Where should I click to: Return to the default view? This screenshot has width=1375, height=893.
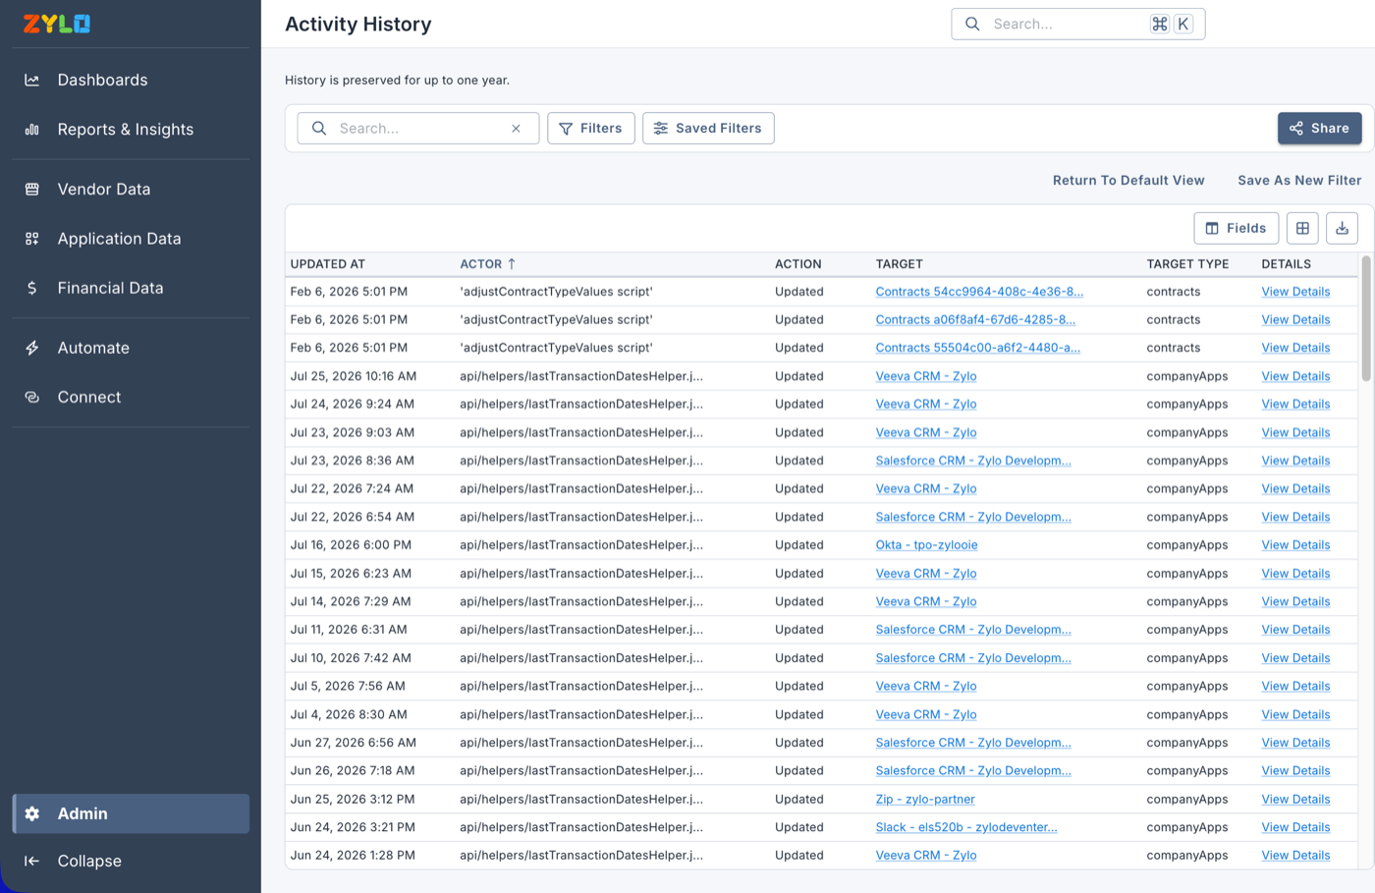tap(1128, 180)
